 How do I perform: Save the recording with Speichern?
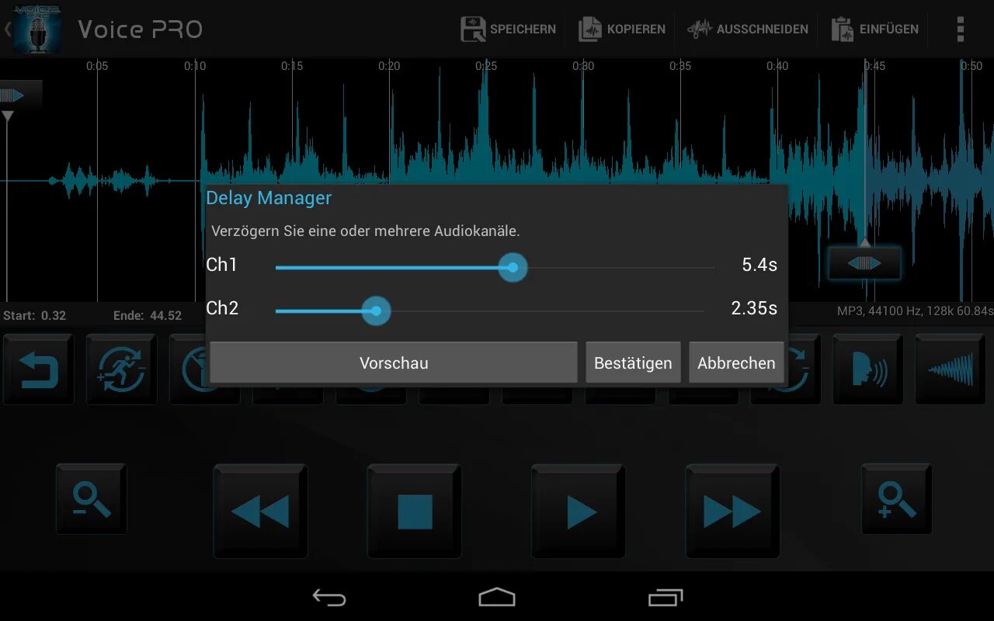[x=509, y=29]
